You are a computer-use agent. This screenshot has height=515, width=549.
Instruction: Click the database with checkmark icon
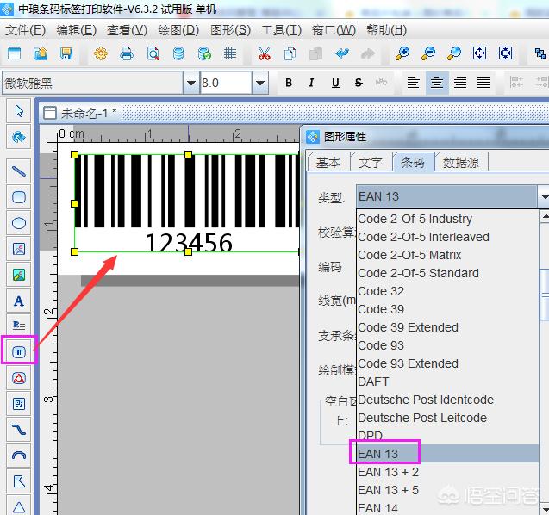coord(204,53)
